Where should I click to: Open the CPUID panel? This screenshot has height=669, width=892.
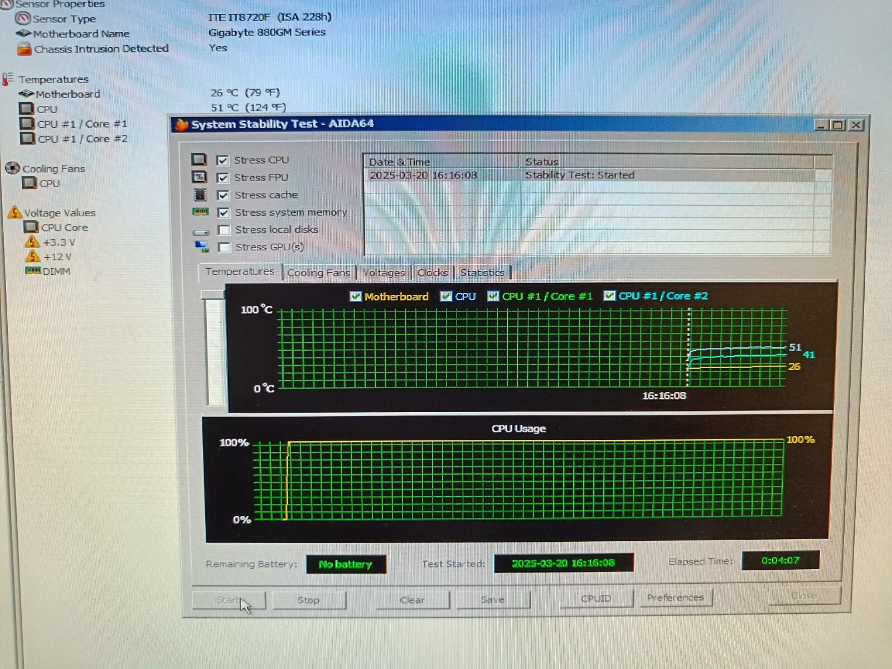[596, 598]
